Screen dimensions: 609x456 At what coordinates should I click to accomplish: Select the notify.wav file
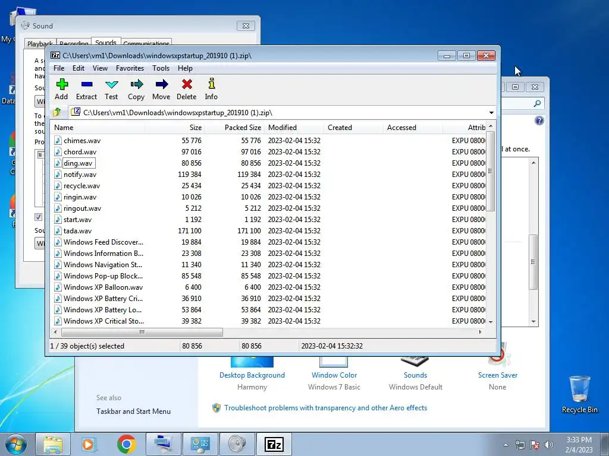(x=80, y=175)
